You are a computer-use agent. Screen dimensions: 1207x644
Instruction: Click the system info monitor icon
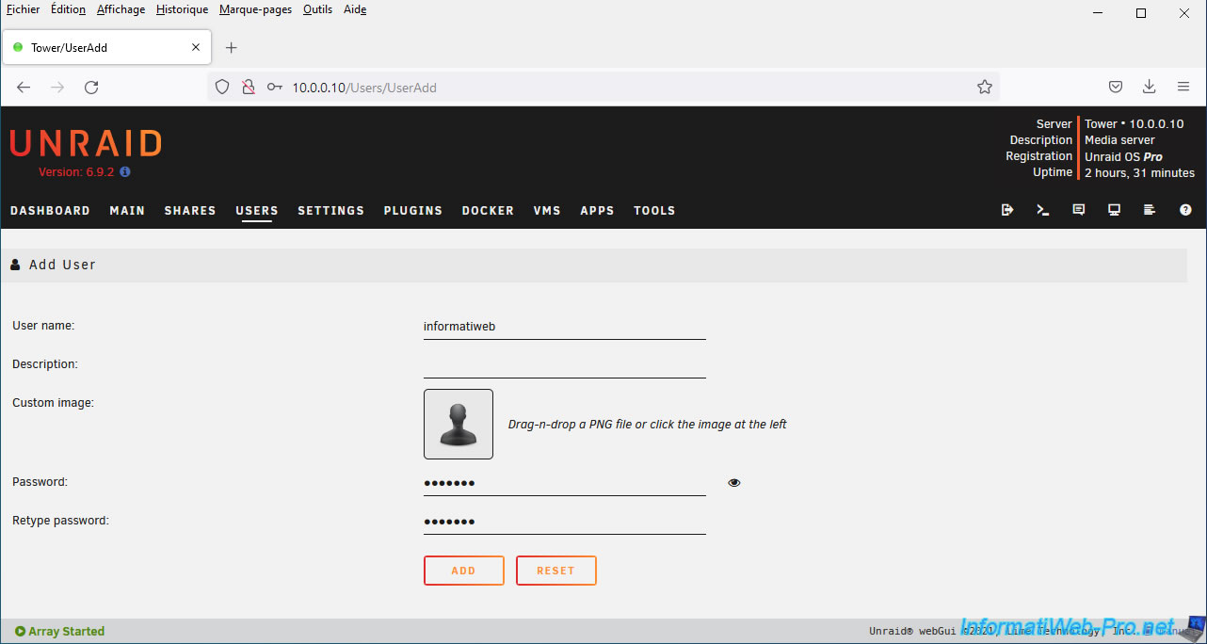pyautogui.click(x=1114, y=210)
